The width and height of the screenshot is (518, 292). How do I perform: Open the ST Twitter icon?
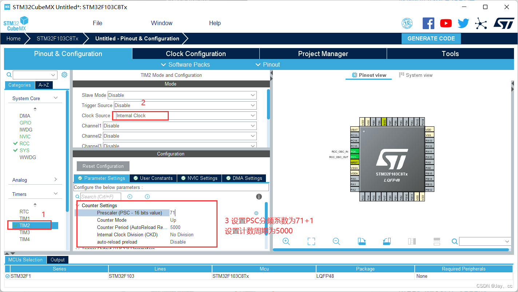click(x=463, y=23)
